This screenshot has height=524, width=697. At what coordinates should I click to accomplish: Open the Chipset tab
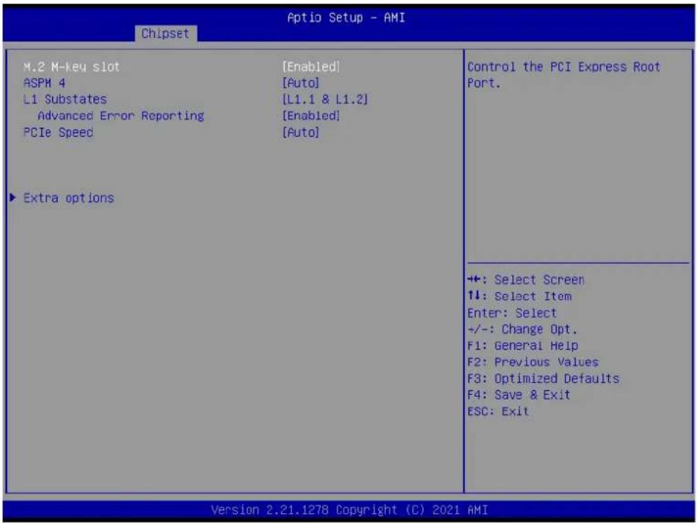165,34
